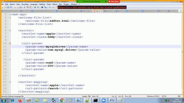
Task: Click the Windows Start button
Action: coord(4,100)
